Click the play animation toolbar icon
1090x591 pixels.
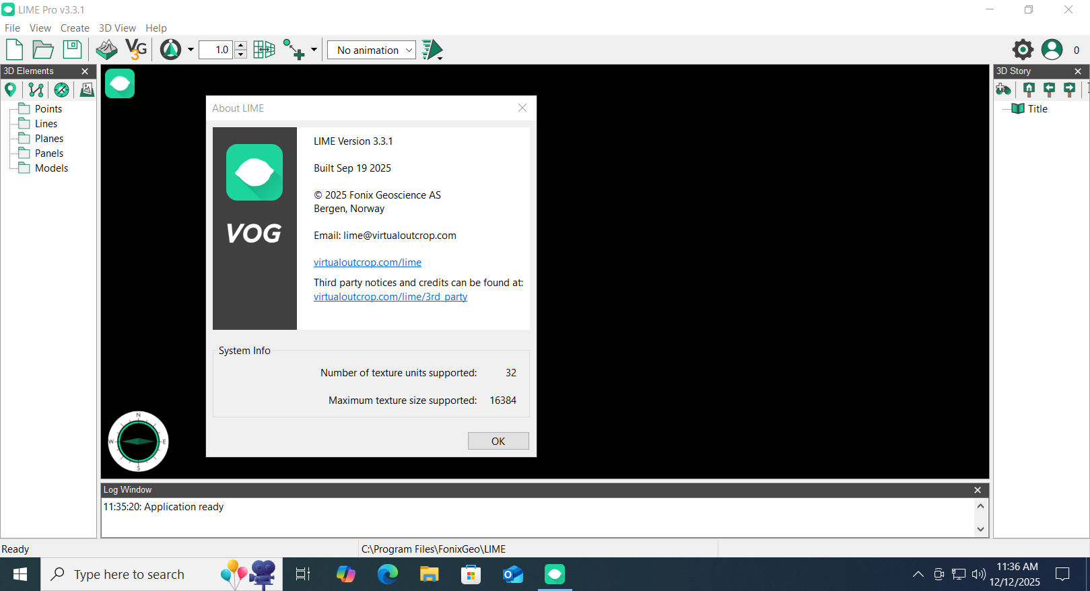point(432,50)
